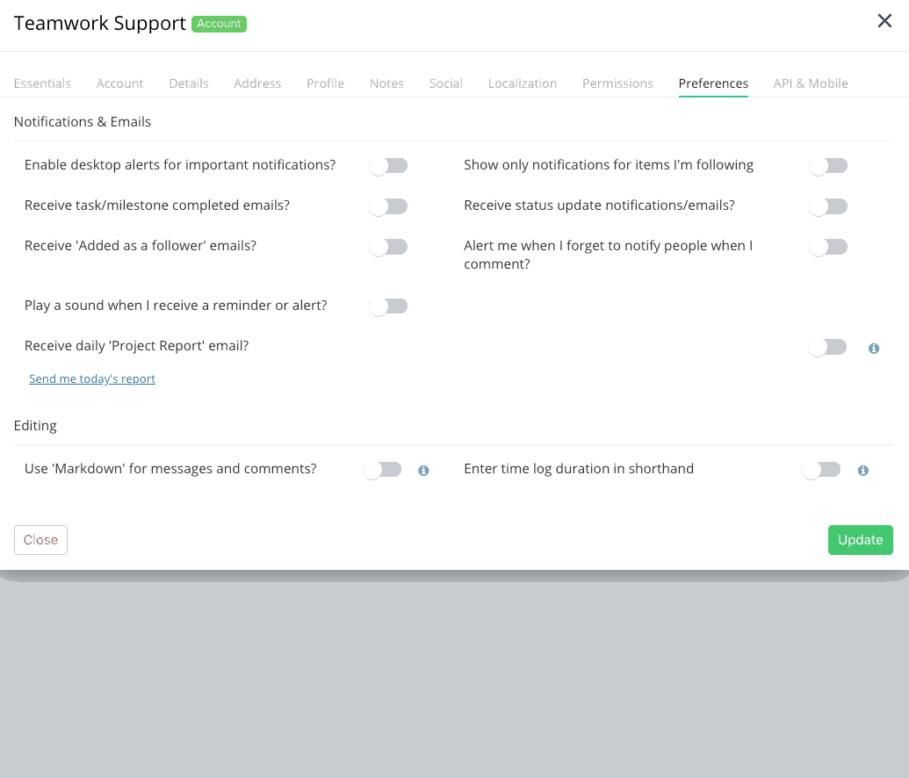Select the Preferences tab
The image size is (909, 778).
tap(713, 83)
